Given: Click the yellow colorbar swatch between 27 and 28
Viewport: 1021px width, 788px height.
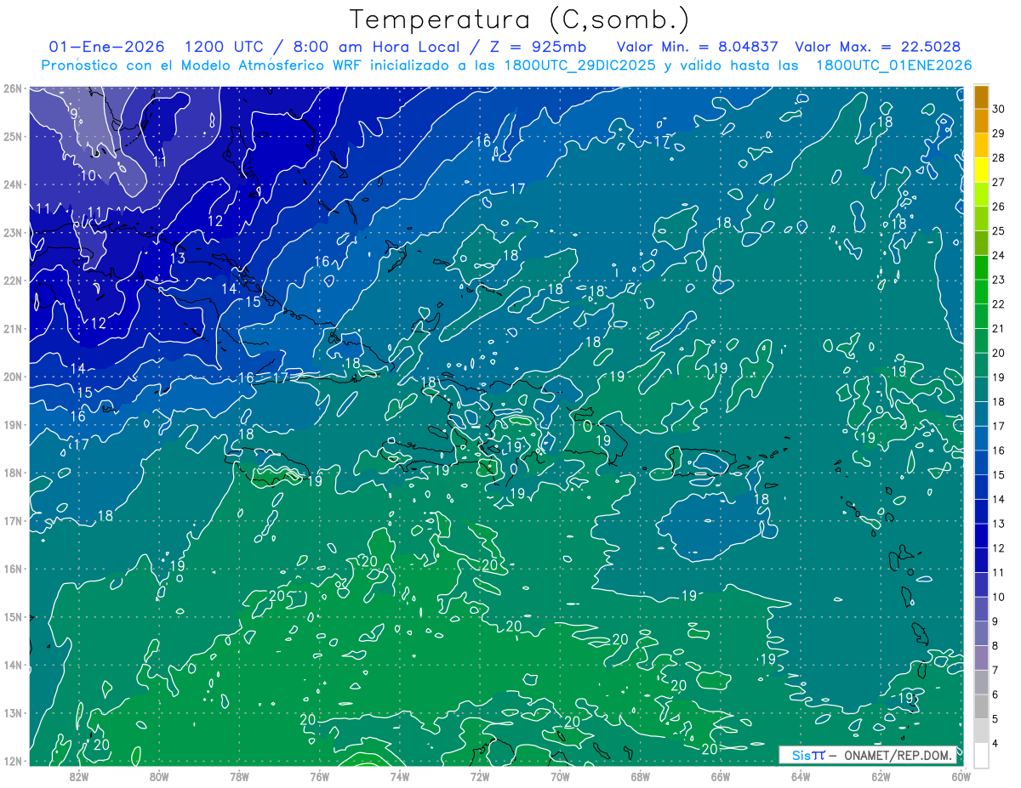Looking at the screenshot, I should pyautogui.click(x=981, y=169).
